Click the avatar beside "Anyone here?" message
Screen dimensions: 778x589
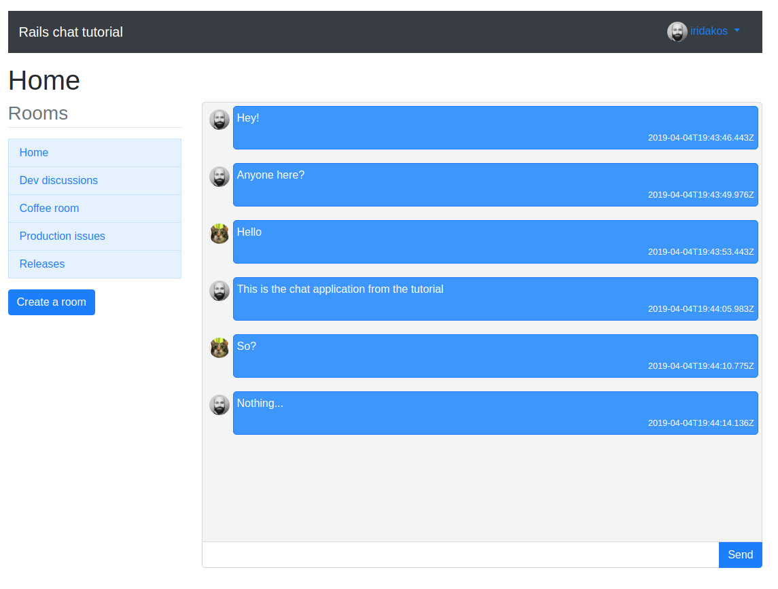tap(219, 177)
